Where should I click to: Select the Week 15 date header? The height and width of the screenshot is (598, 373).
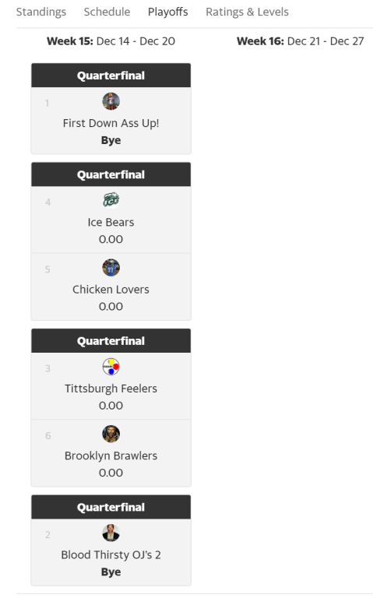(111, 41)
